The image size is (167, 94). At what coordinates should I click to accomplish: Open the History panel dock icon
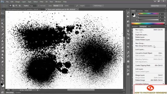click(128, 13)
